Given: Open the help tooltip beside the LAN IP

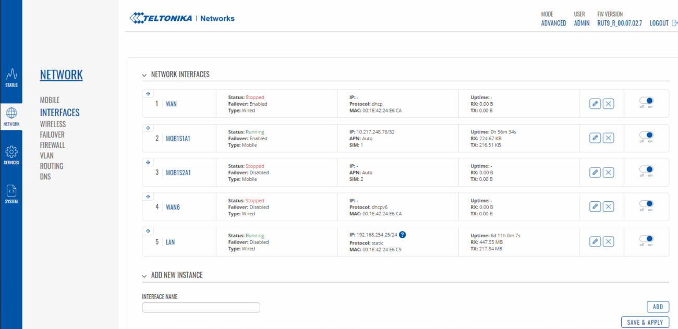Looking at the screenshot, I should coord(402,235).
